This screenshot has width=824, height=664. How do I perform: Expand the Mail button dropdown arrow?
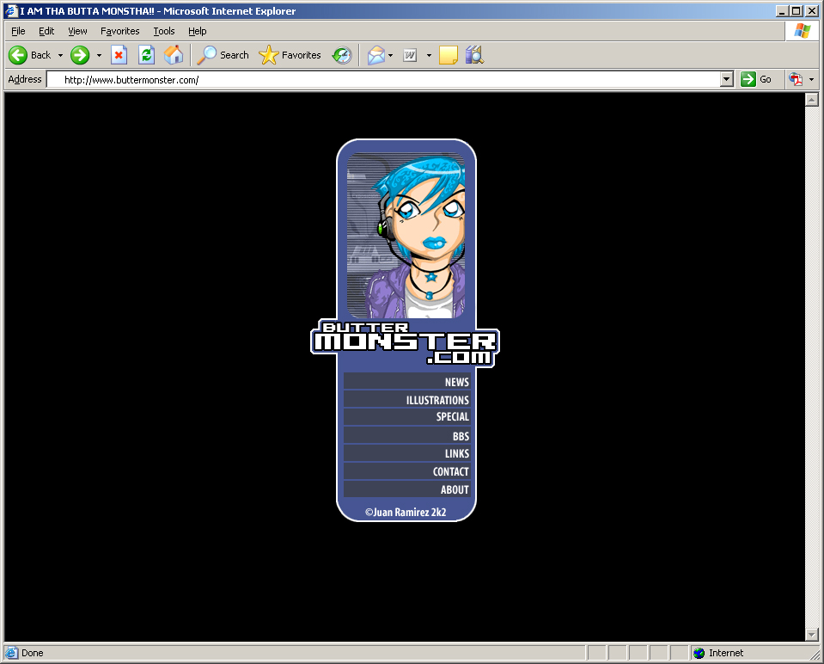pos(390,55)
